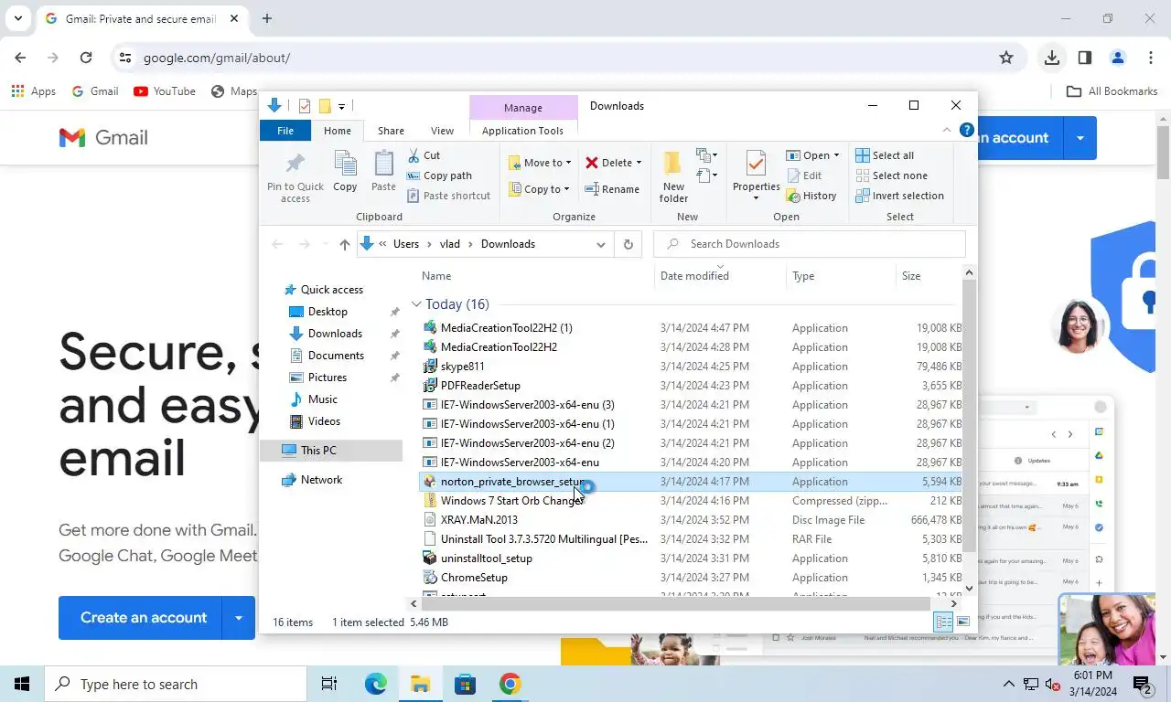Create a New folder

[x=673, y=177]
